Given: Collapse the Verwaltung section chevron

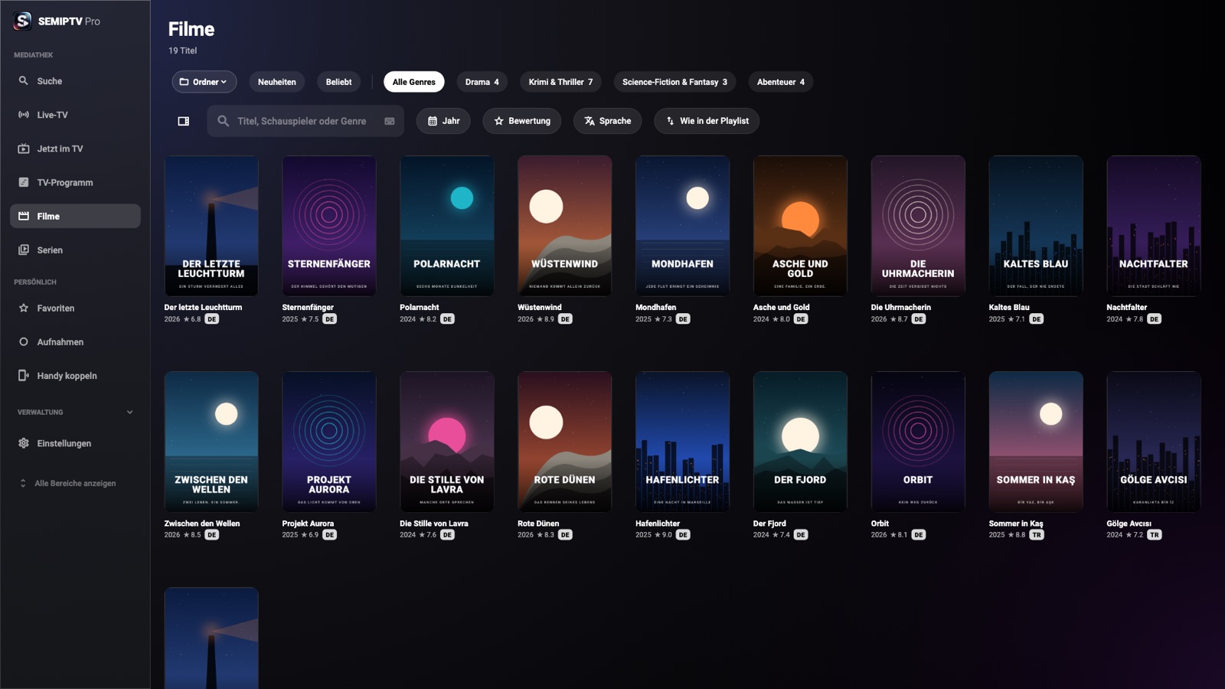Looking at the screenshot, I should pos(129,412).
